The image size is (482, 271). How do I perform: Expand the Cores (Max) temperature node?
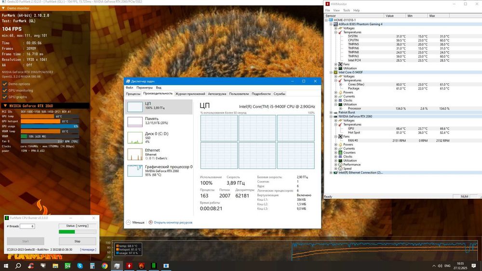pos(341,84)
